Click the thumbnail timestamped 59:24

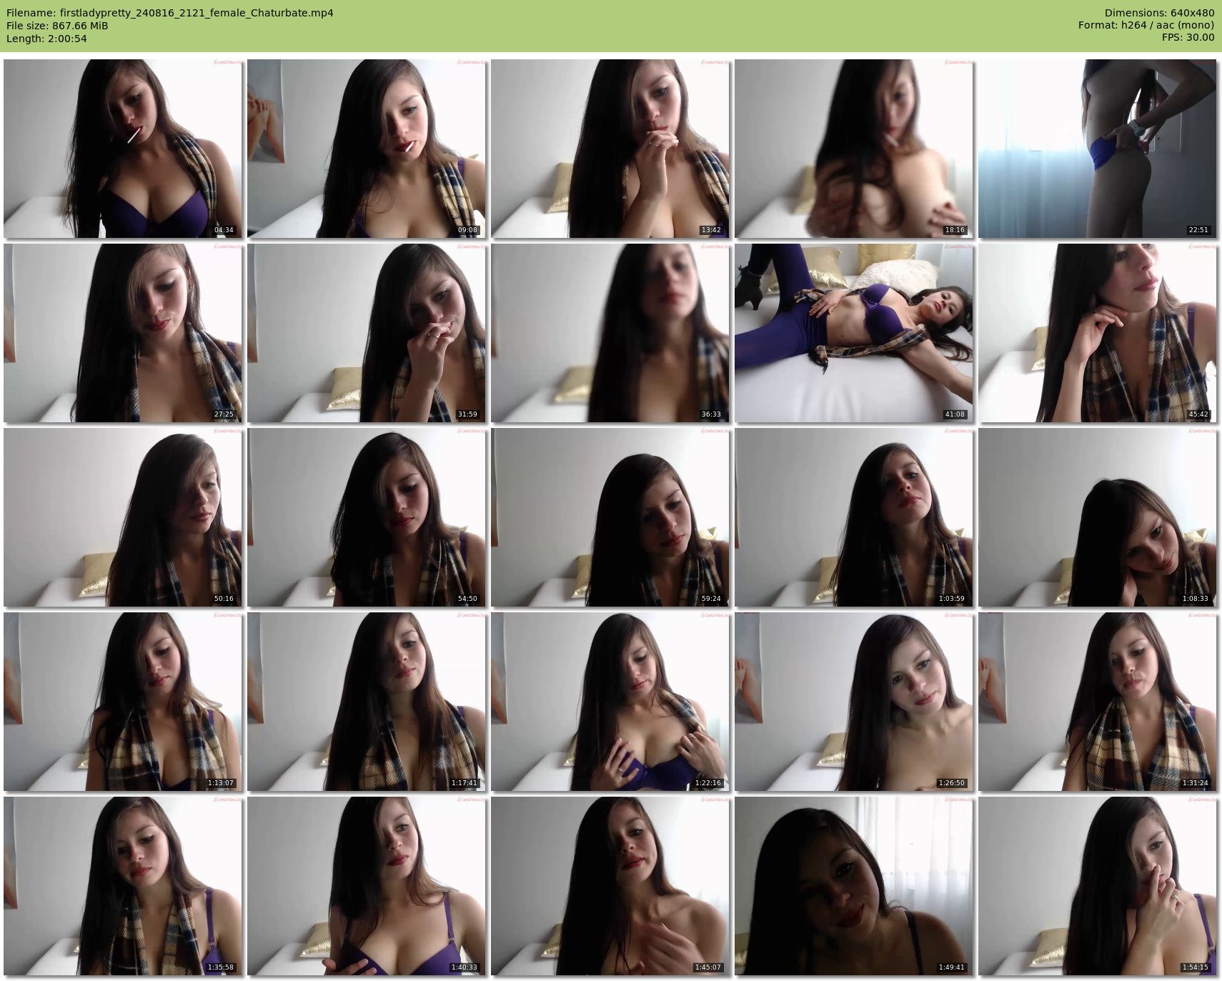click(610, 517)
